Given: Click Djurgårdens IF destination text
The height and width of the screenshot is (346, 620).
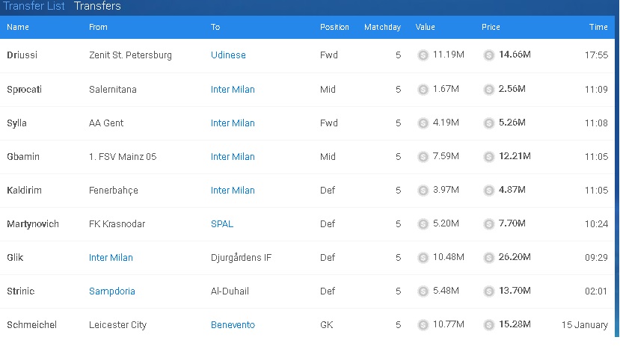Looking at the screenshot, I should point(242,258).
